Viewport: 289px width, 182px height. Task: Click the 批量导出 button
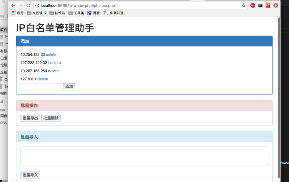click(30, 118)
